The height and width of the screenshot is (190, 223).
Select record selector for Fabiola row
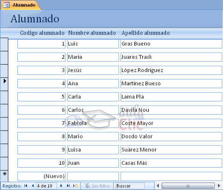tap(4, 124)
